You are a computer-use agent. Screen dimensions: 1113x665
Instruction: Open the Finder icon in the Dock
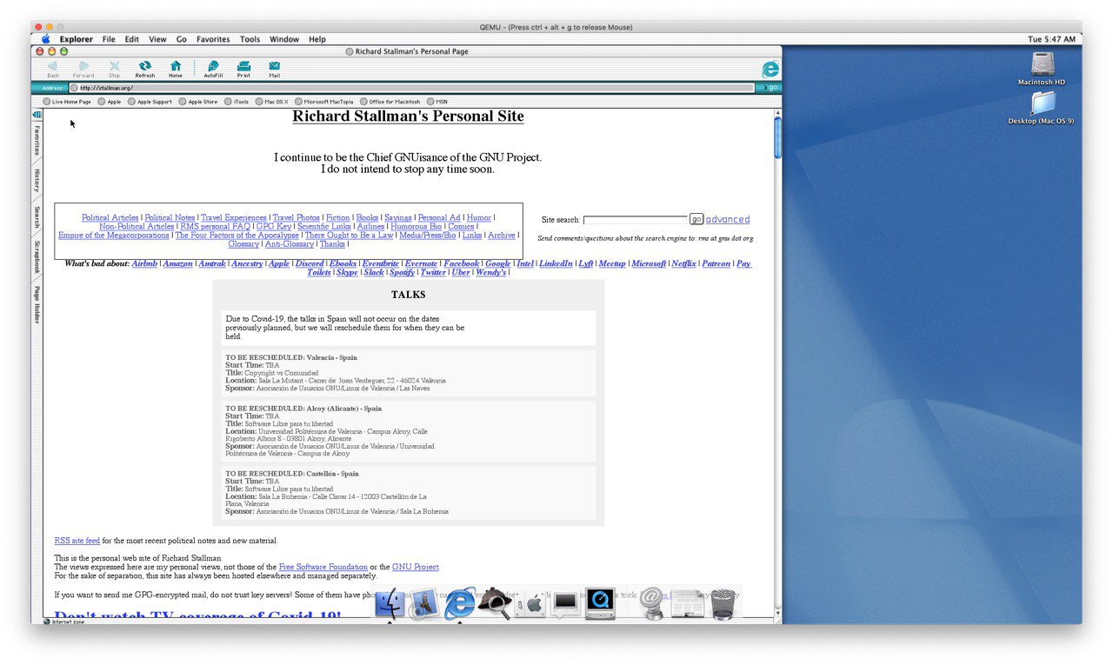389,603
